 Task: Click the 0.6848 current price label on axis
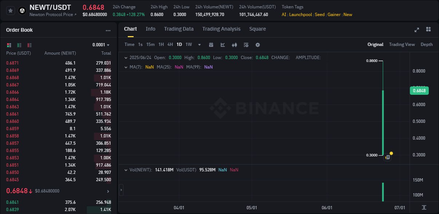419,90
